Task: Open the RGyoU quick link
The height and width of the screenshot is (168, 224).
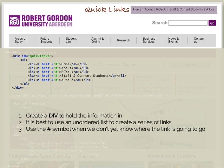Action: click(161, 9)
